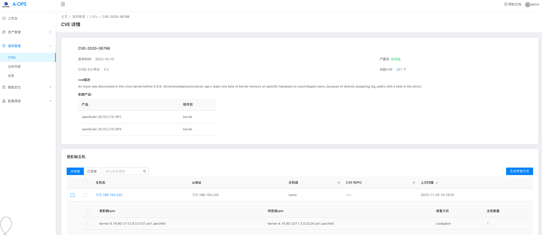Image resolution: width=542 pixels, height=235 pixels.
Task: Check the 172.168.154.220 host row checkbox
Action: click(85, 195)
